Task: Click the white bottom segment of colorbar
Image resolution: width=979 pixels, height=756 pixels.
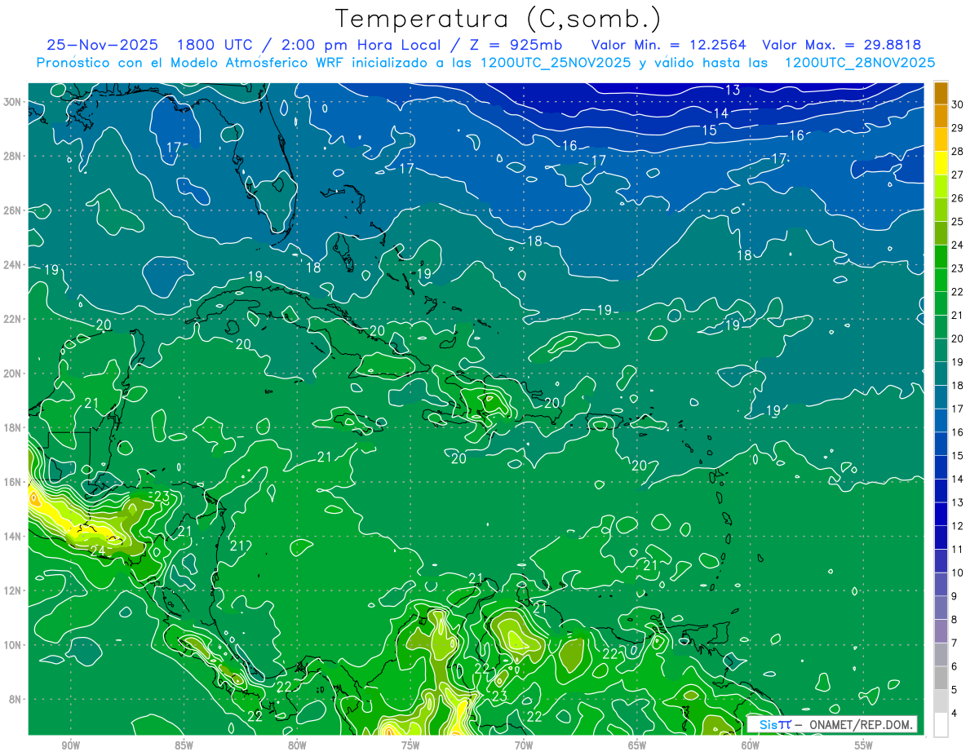Action: click(941, 724)
